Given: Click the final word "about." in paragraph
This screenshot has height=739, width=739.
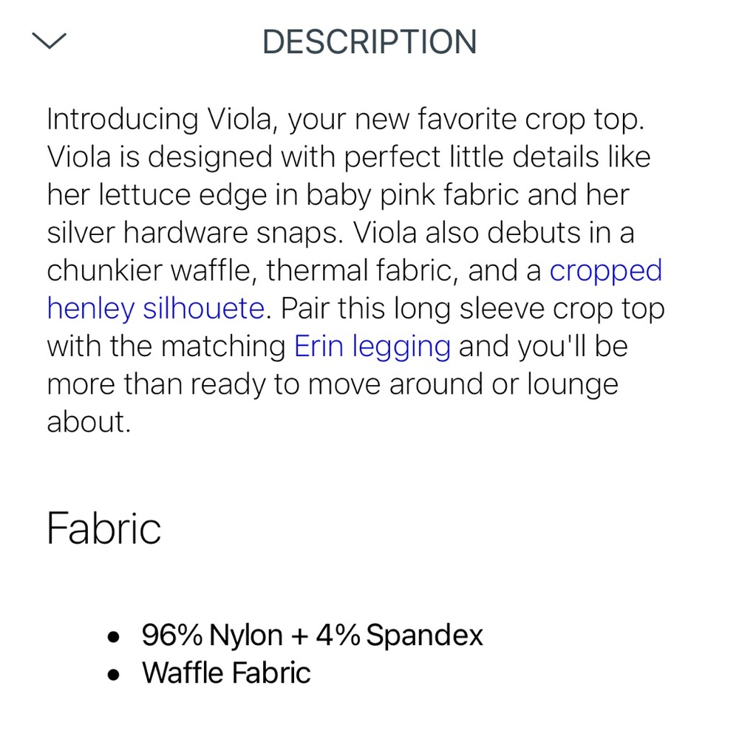Looking at the screenshot, I should (89, 422).
